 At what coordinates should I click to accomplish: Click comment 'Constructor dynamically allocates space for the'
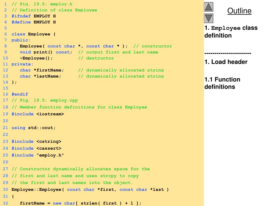point(85,169)
